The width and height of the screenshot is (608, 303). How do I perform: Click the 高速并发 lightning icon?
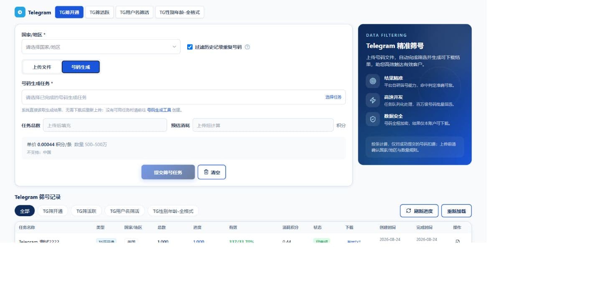coord(373,100)
